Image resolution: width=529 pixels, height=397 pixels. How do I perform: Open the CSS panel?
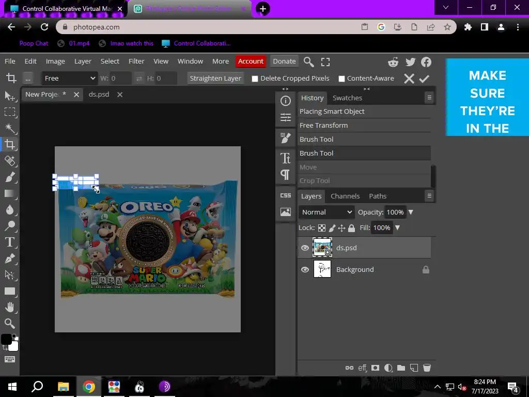click(x=285, y=195)
